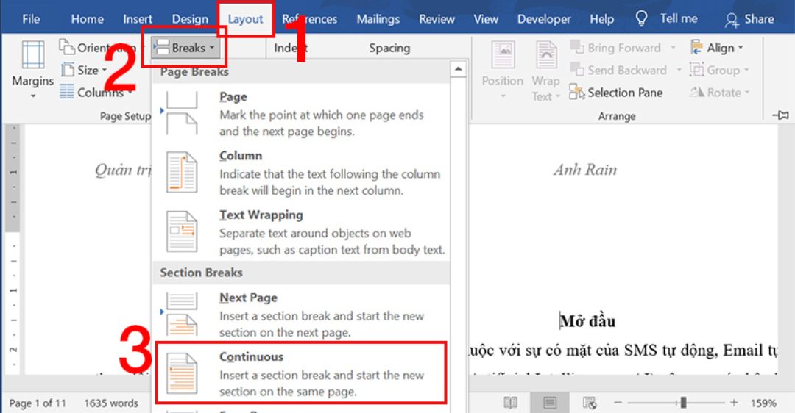Click the ribbon pin icon
This screenshot has width=795, height=413.
(x=781, y=115)
